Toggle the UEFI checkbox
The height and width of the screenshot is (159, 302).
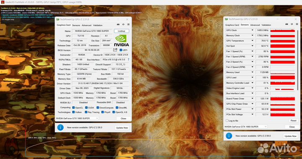[x=121, y=50]
